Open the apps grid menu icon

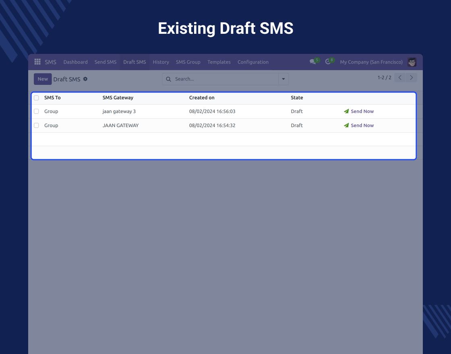(x=37, y=62)
